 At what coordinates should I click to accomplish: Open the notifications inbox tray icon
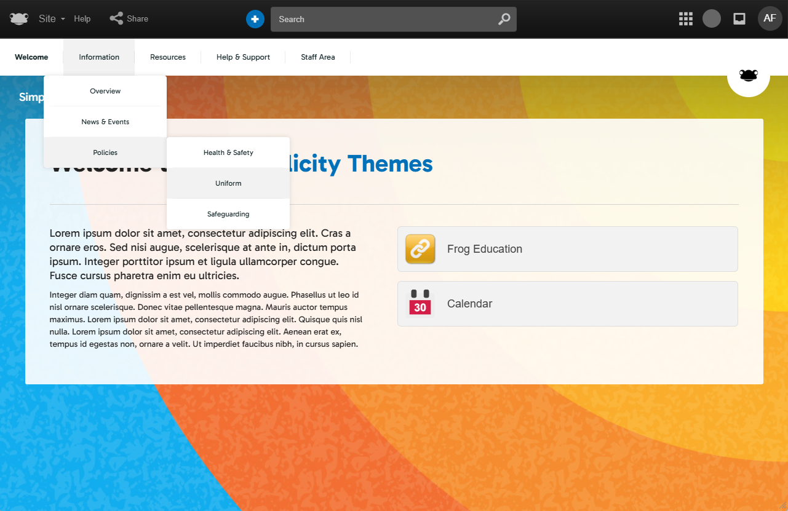[x=739, y=19]
